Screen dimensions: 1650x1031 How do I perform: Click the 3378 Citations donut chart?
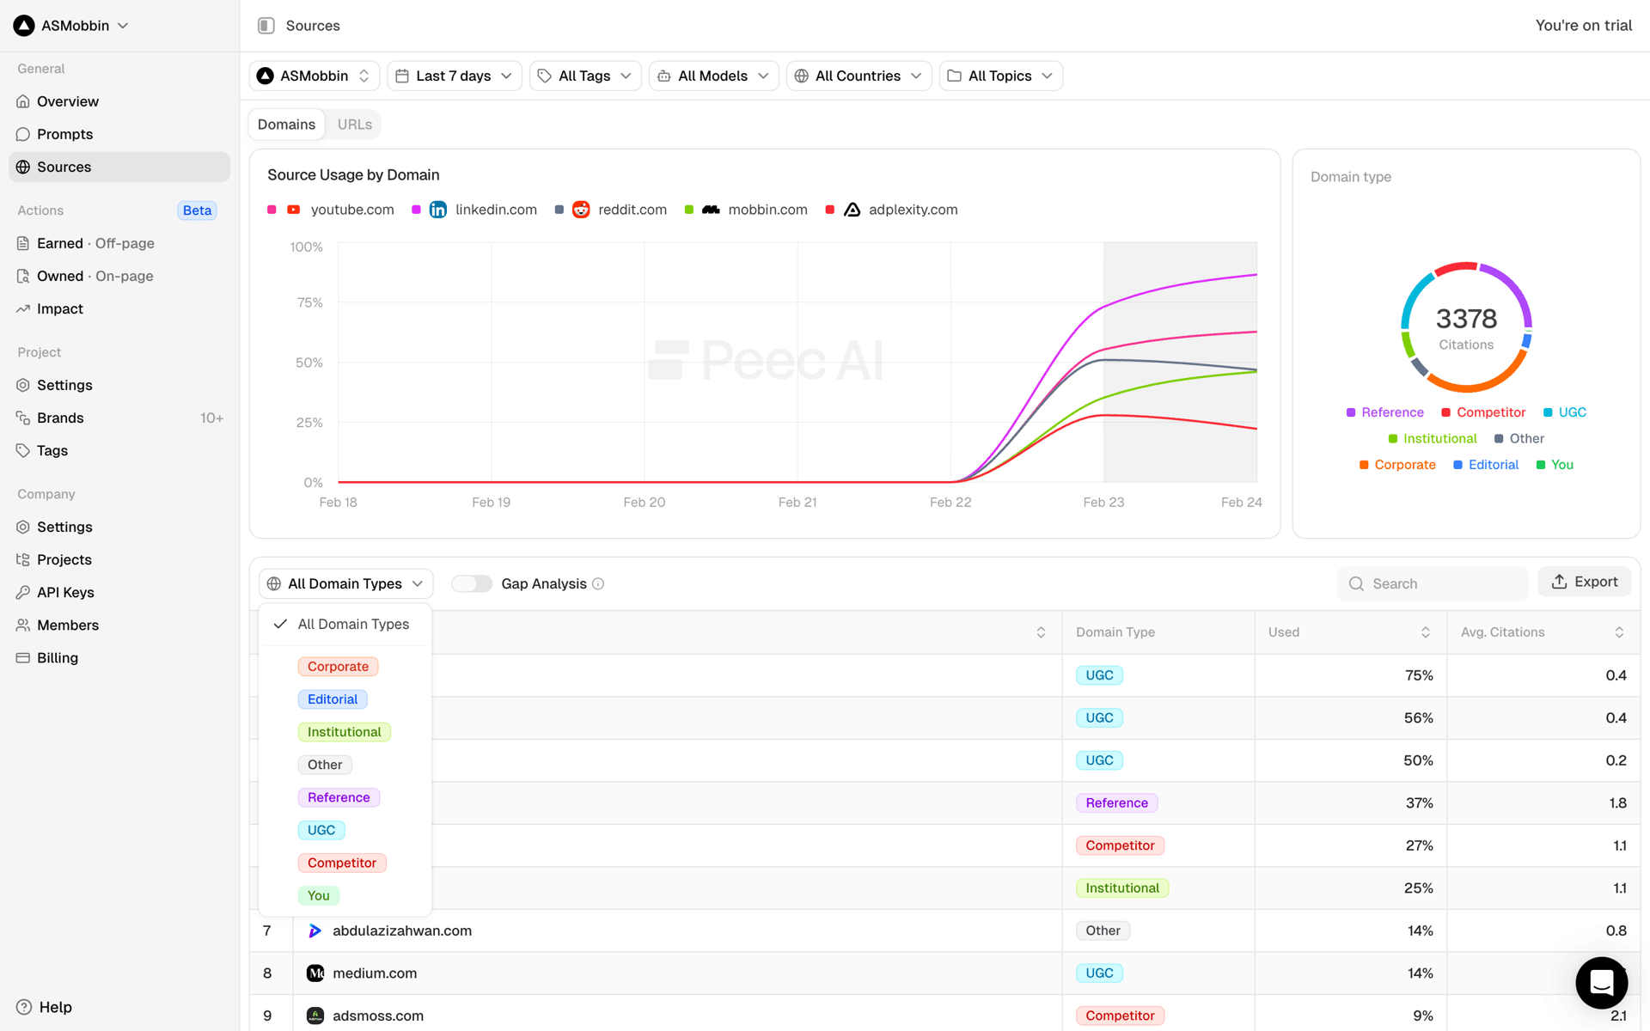1466,327
